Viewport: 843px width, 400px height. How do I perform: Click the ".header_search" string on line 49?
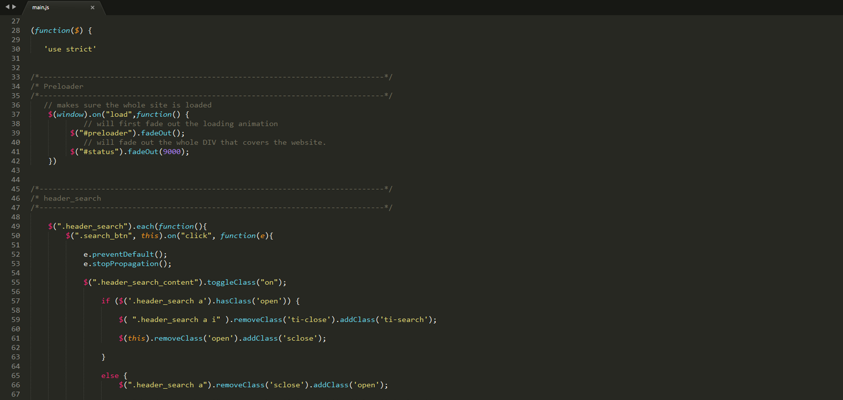click(x=92, y=226)
